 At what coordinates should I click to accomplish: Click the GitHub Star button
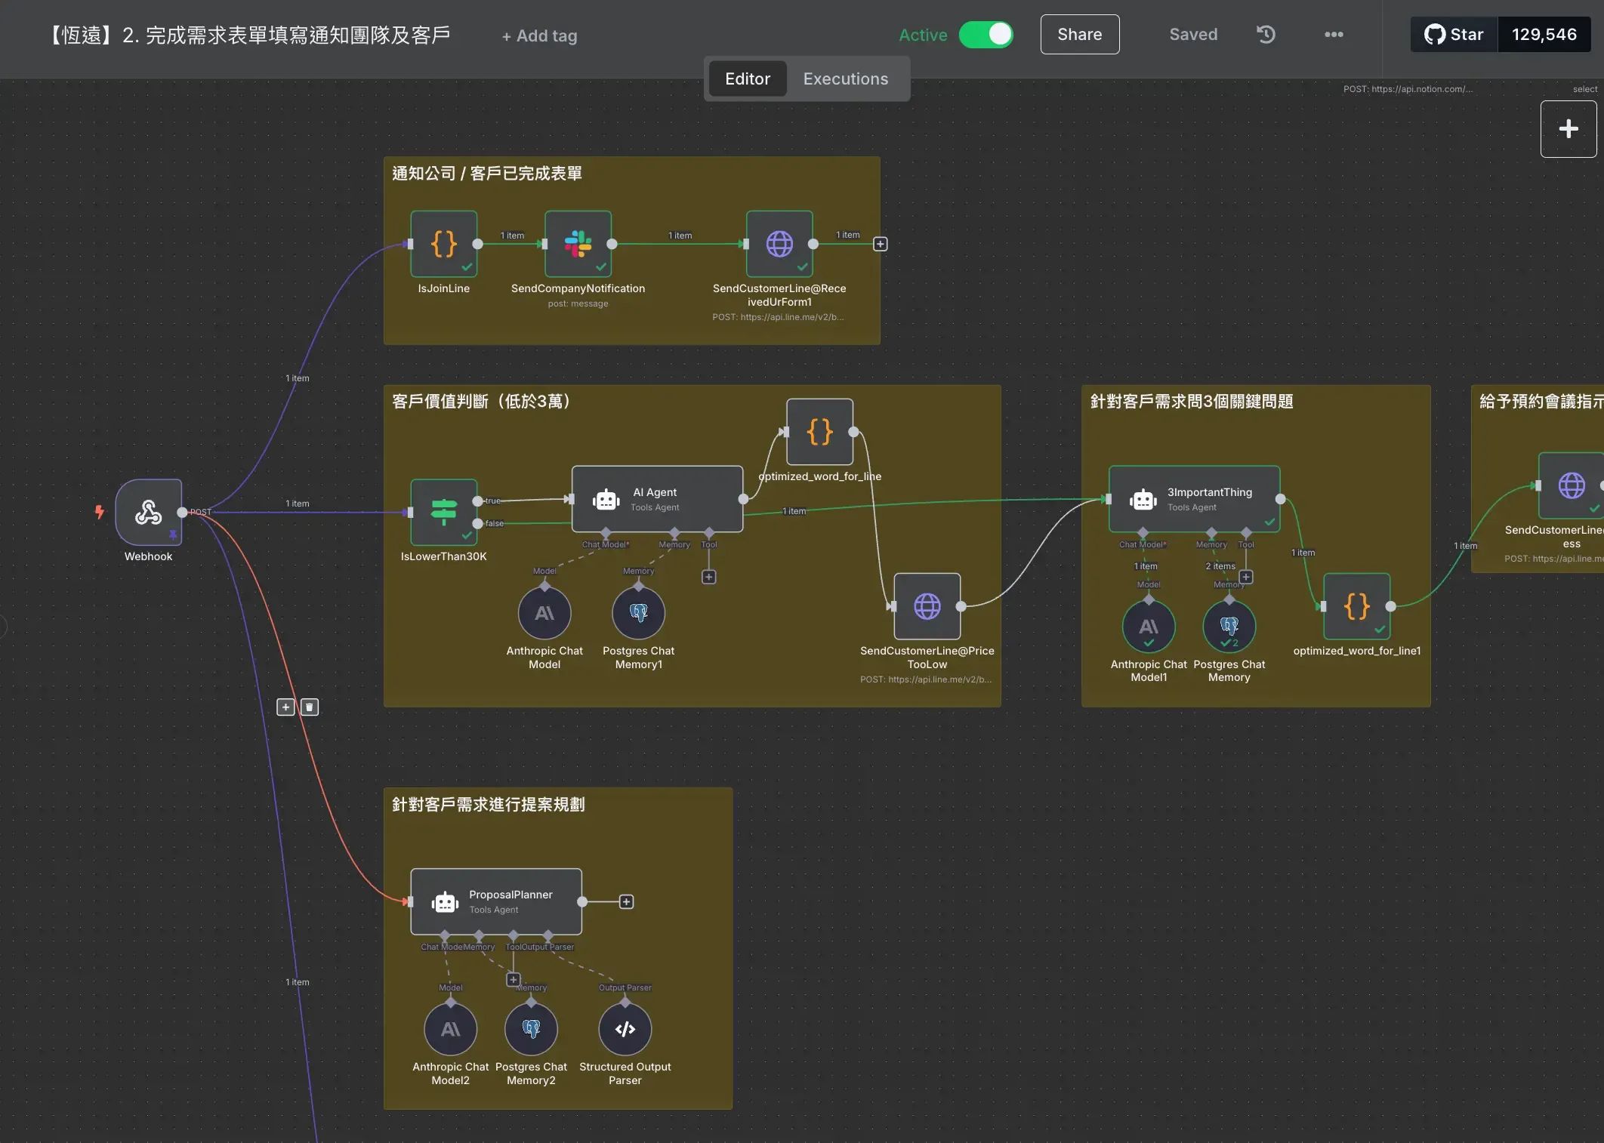click(1454, 35)
